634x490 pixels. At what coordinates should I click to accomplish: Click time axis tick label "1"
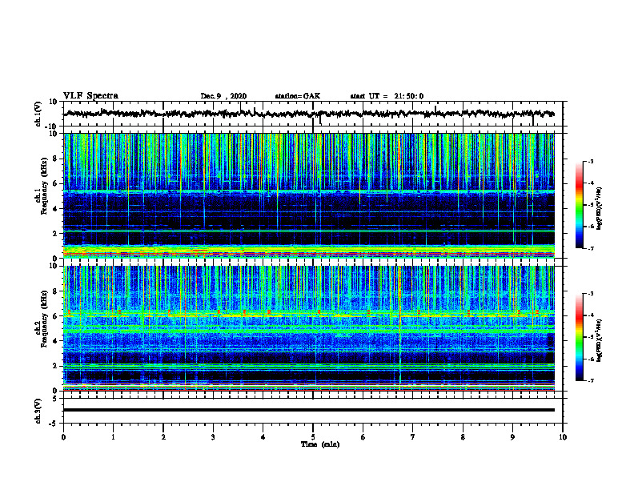click(x=113, y=437)
